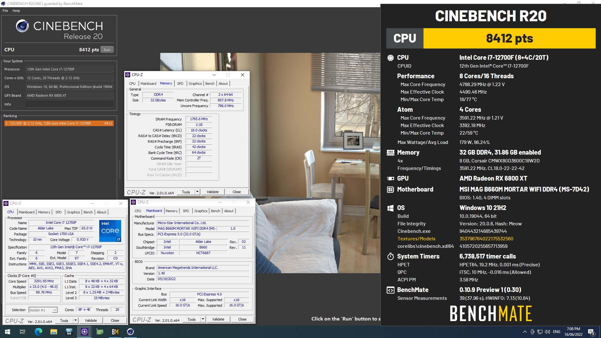Open the Windows Start menu

tap(8, 332)
